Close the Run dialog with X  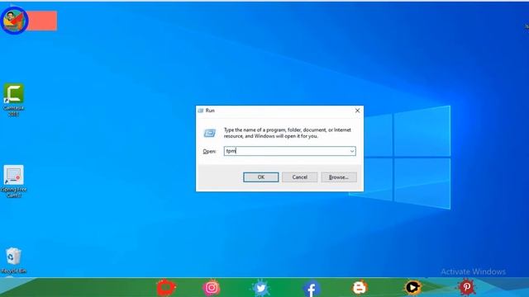[357, 111]
